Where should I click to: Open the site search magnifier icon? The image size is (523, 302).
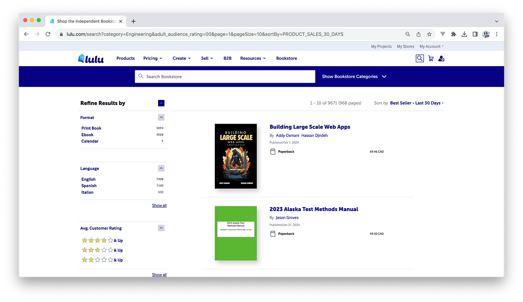pos(420,58)
